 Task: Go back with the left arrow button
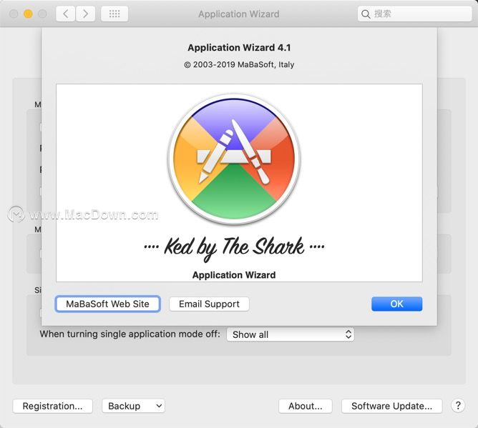tap(66, 14)
